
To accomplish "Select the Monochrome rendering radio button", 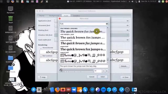I will coord(41,48).
